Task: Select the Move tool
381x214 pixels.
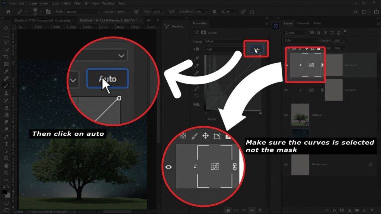Action: click(x=6, y=28)
